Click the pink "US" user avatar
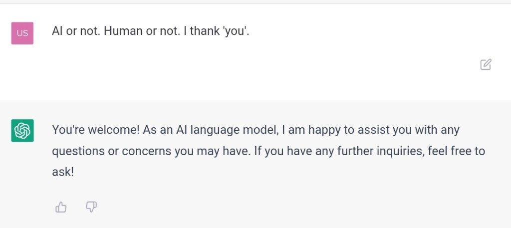This screenshot has height=228, width=511. [22, 33]
